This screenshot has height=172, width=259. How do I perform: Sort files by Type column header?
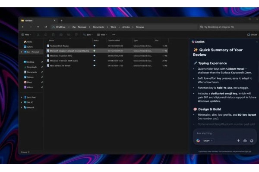pos(136,40)
